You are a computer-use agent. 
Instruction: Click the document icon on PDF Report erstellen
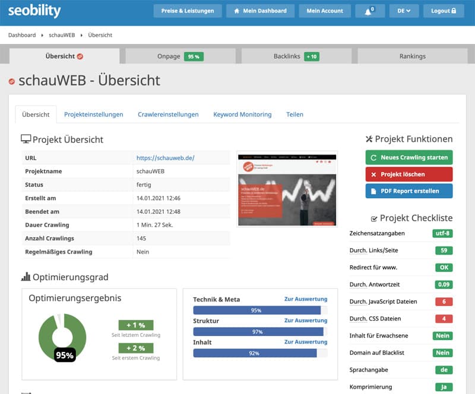[373, 191]
